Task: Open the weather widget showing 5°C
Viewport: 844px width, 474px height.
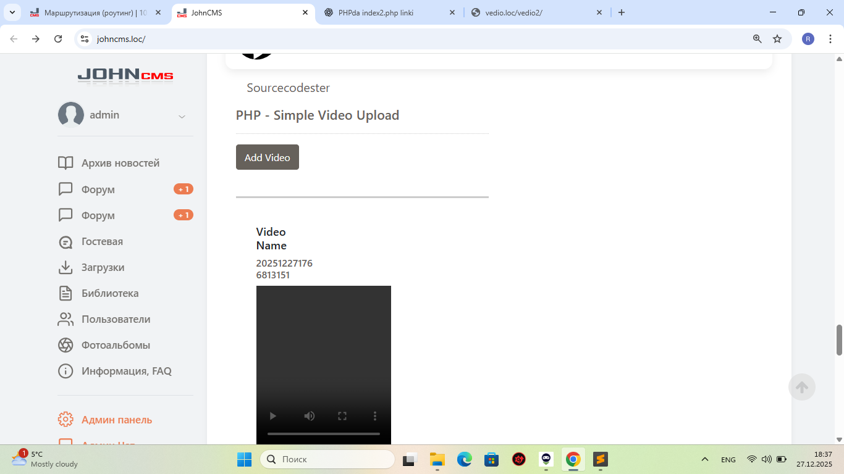Action: (44, 459)
